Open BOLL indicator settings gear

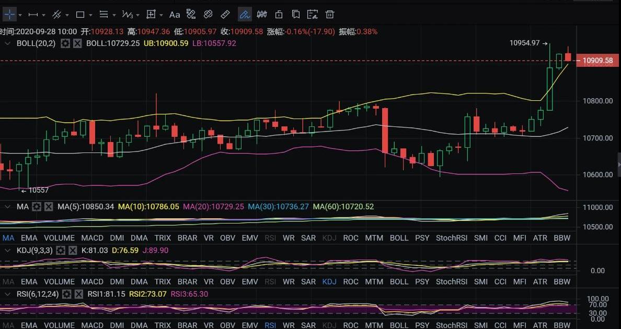65,43
